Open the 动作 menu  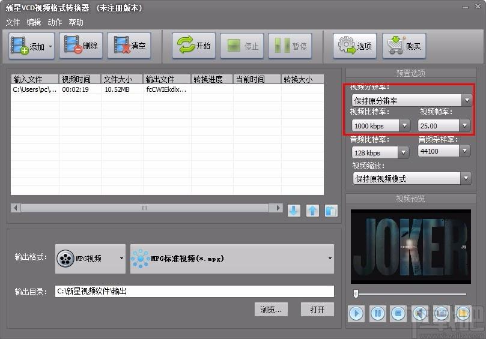[x=55, y=22]
